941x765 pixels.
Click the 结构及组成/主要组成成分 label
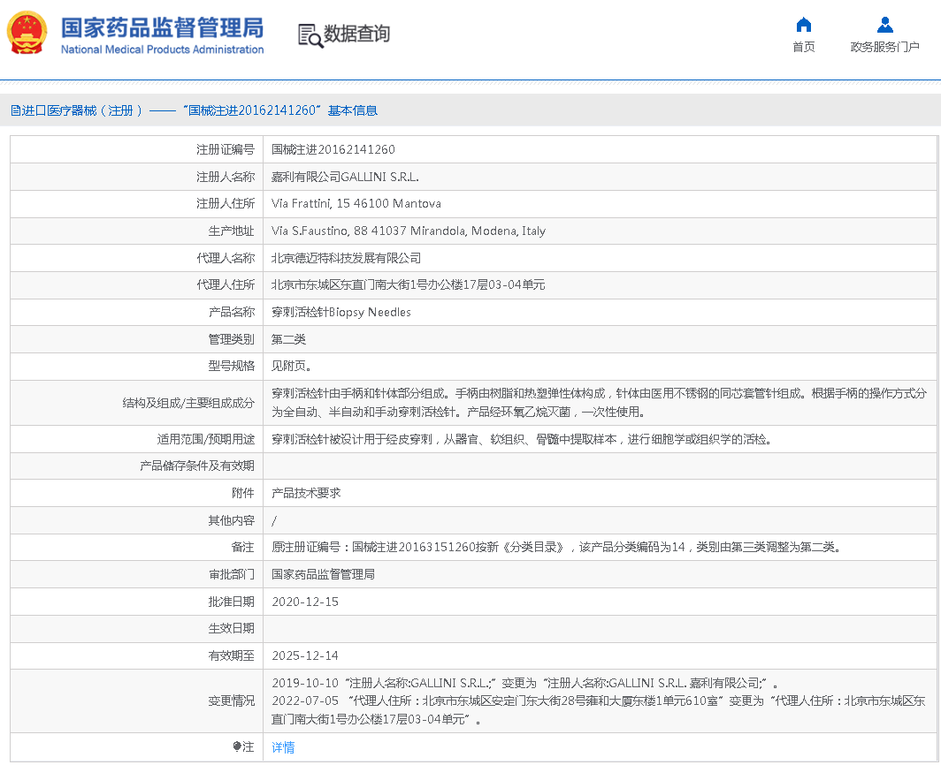[188, 403]
